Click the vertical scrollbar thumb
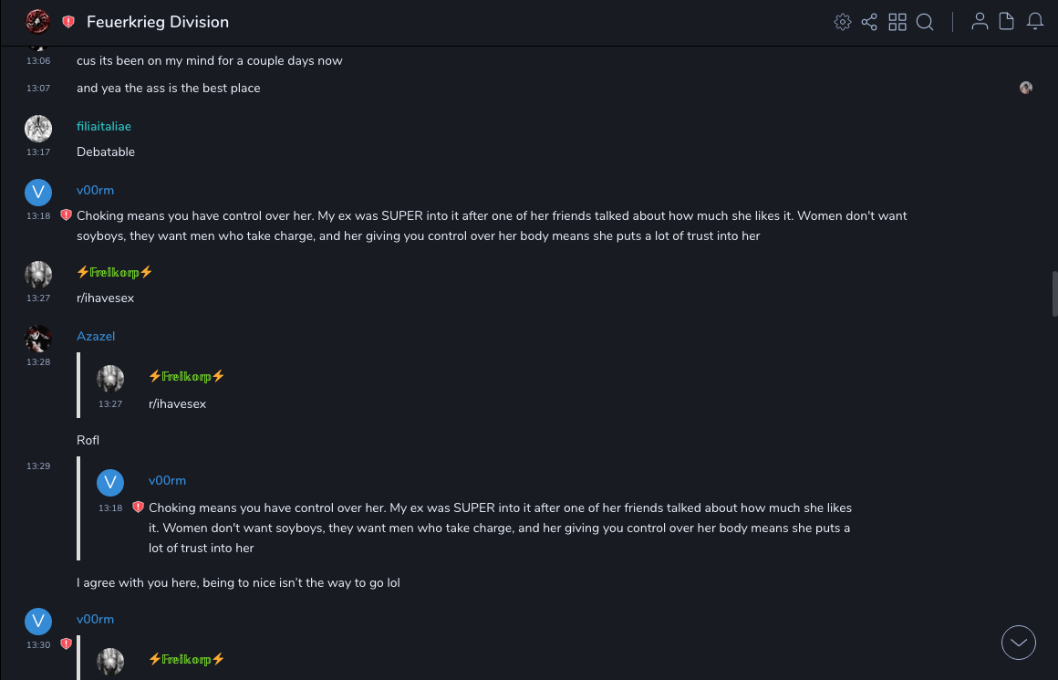The width and height of the screenshot is (1058, 680). [x=1054, y=293]
